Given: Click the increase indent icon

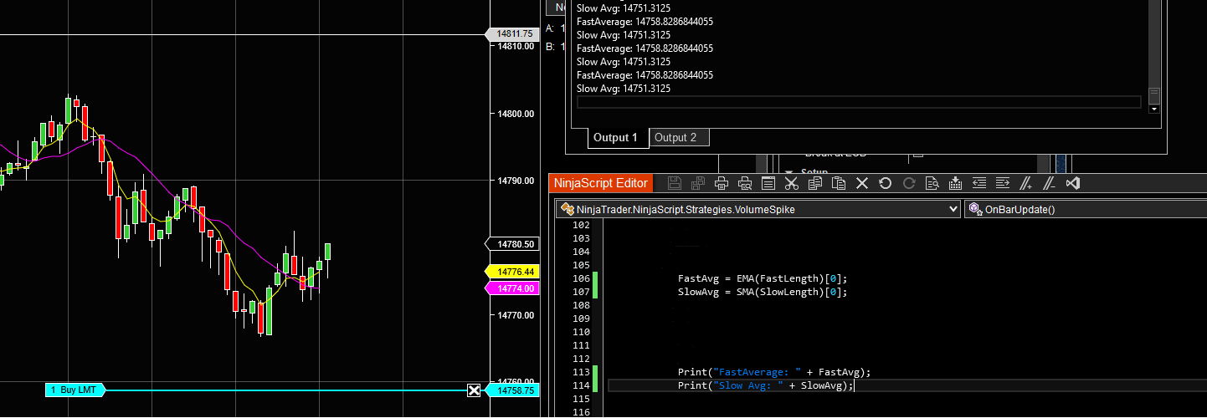Looking at the screenshot, I should pyautogui.click(x=1003, y=183).
